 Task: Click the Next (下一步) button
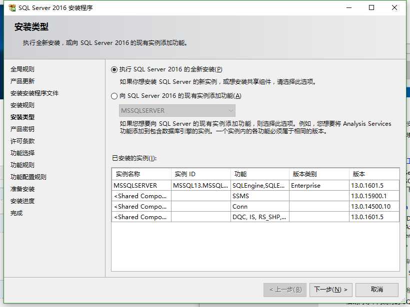click(331, 290)
